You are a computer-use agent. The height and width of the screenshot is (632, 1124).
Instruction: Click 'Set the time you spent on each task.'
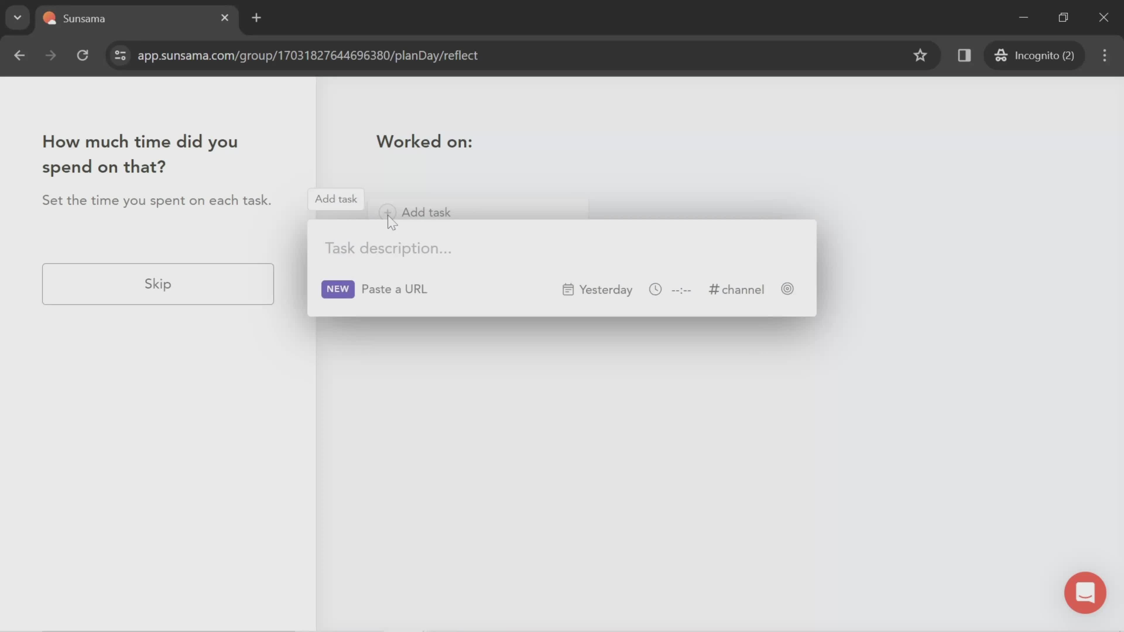(157, 200)
